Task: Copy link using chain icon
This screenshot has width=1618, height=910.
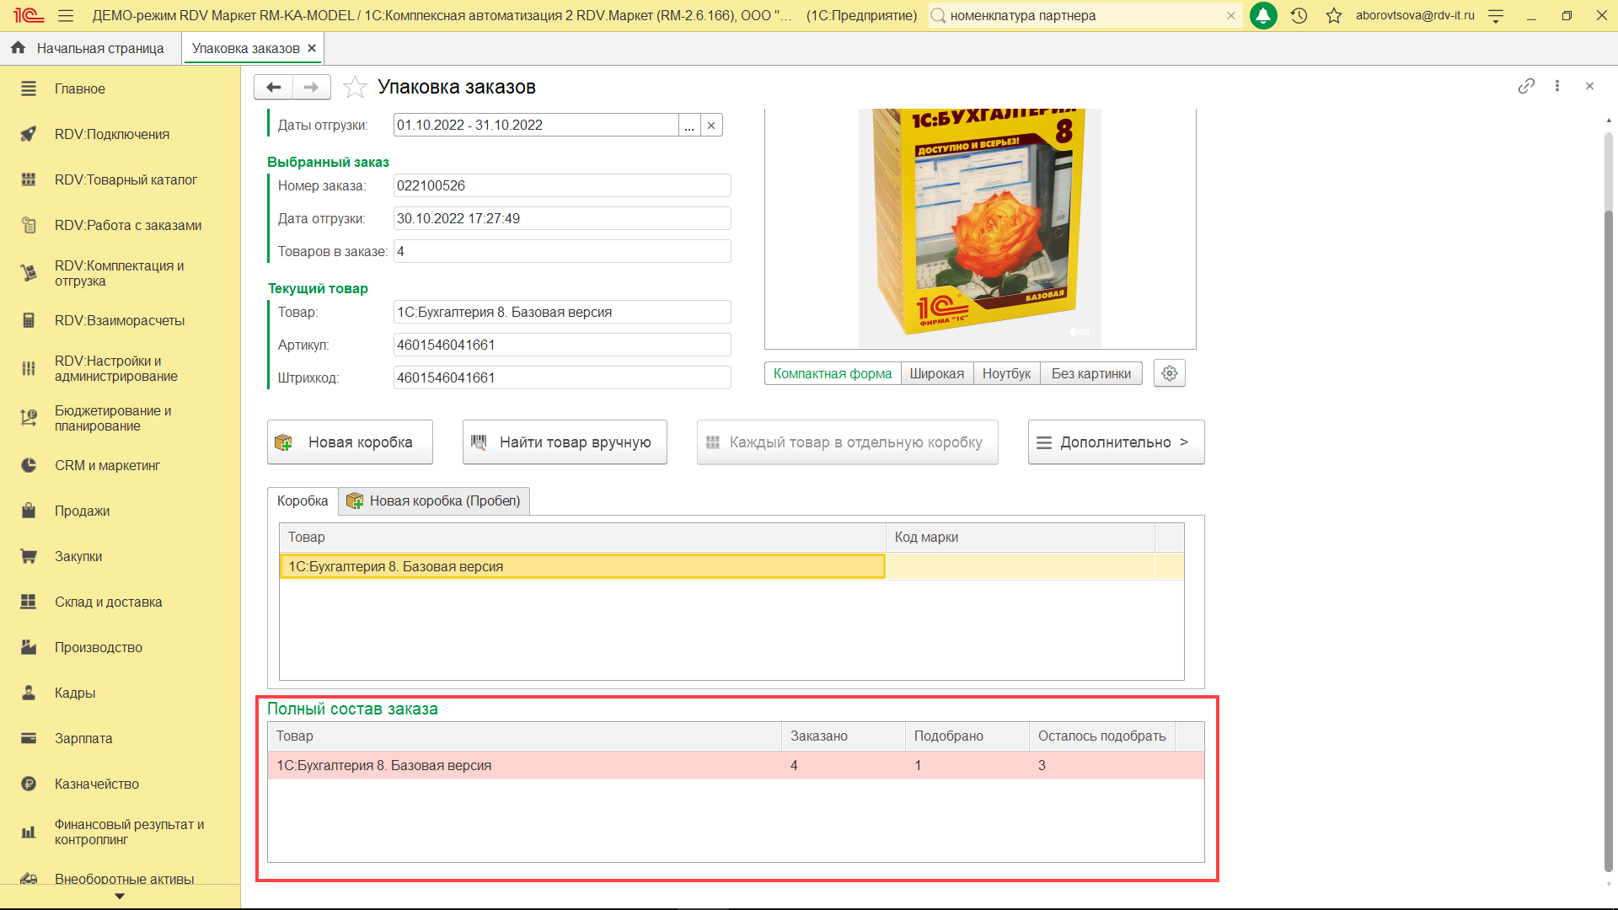Action: [x=1526, y=86]
